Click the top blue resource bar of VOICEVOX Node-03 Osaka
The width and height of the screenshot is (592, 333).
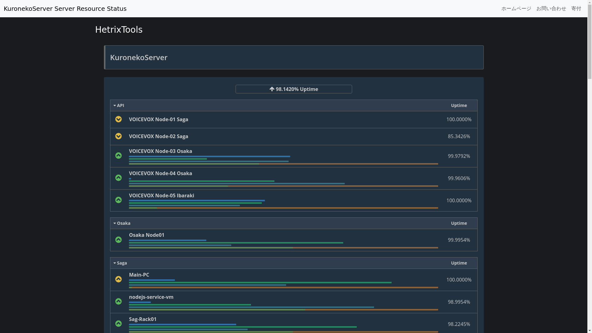209,157
